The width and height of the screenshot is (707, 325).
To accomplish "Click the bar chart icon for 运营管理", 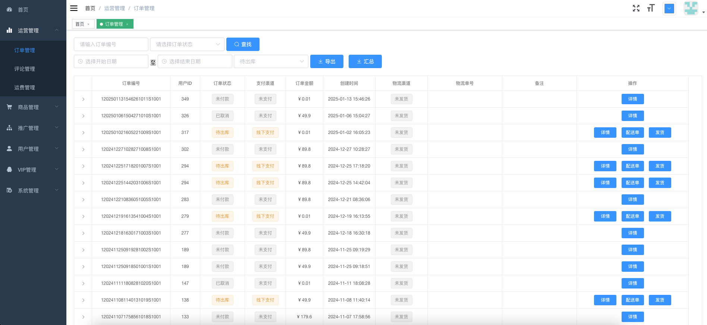I will (x=9, y=30).
